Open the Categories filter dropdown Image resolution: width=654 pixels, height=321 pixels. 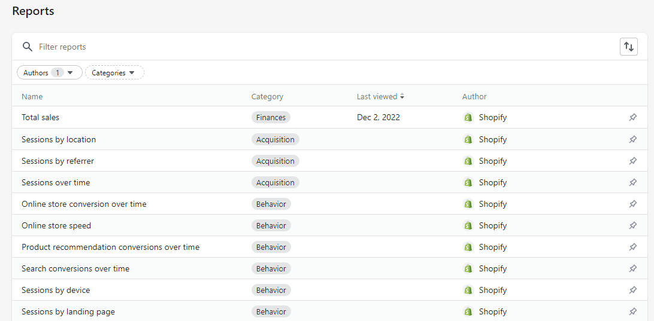coord(114,72)
